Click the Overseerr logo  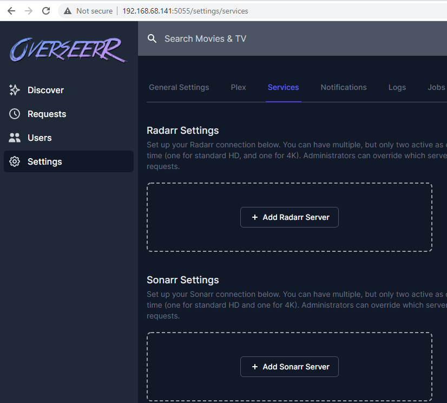point(68,50)
